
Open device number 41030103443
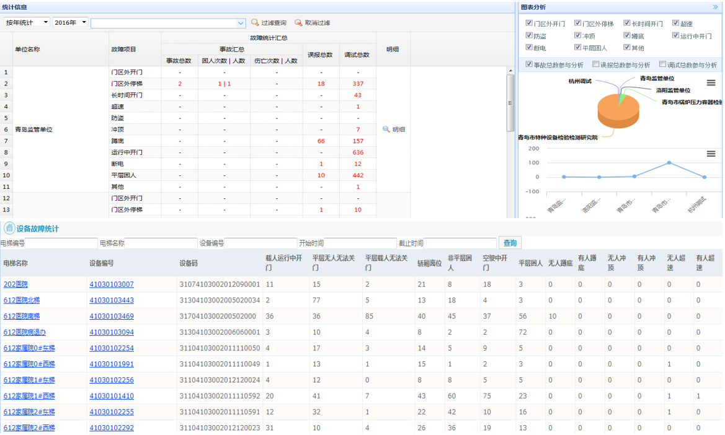(112, 300)
